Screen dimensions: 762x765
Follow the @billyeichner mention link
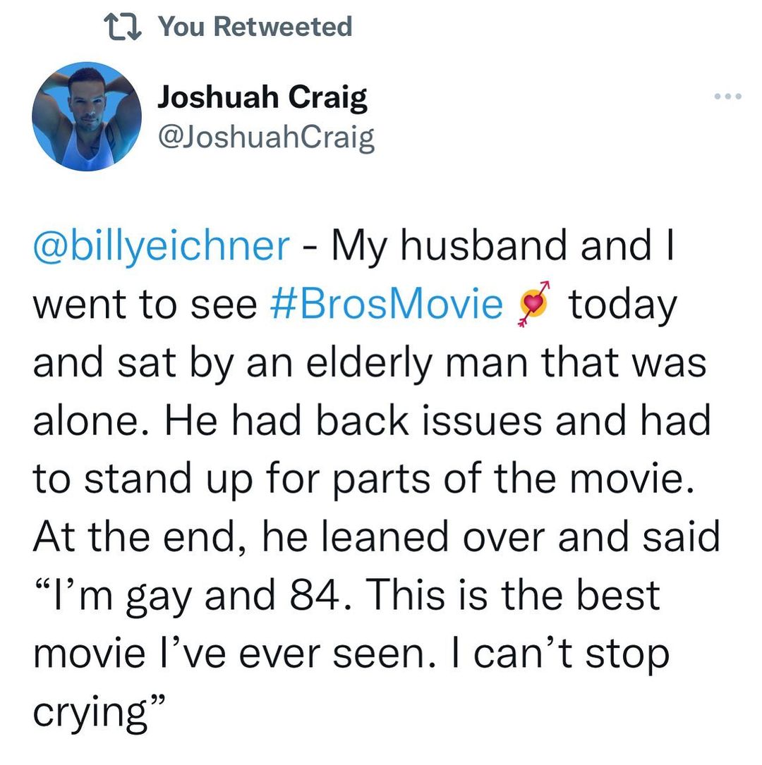pos(161,245)
